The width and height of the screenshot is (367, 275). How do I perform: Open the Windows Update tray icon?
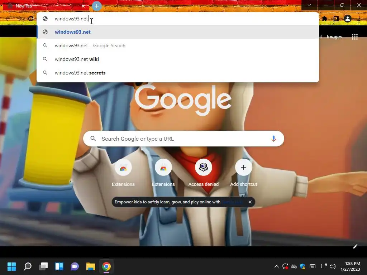[x=285, y=266]
